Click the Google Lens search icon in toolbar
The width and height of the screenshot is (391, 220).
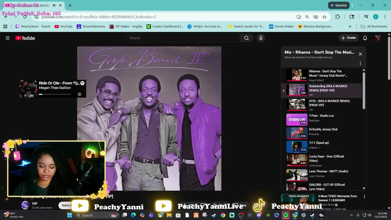click(x=352, y=17)
